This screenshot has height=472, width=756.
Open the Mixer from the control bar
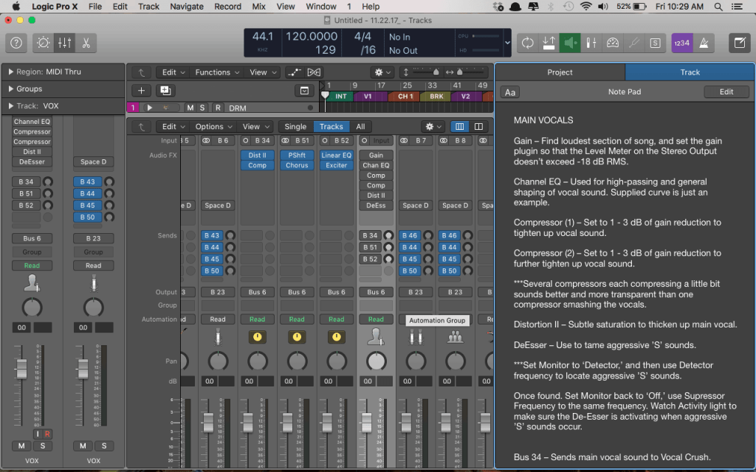point(65,43)
